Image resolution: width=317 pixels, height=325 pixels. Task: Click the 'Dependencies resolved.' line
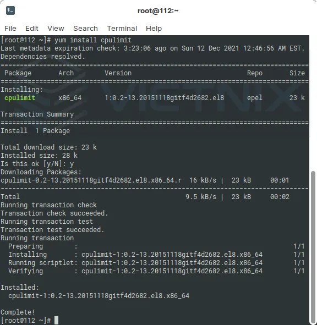[43, 57]
